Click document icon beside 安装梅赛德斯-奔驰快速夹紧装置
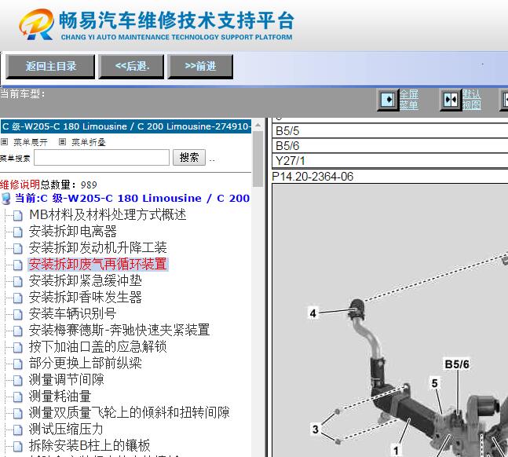 [18, 331]
